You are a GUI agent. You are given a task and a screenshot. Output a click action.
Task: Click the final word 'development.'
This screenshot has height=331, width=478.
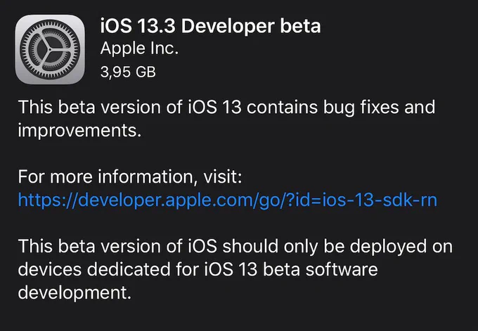(75, 293)
